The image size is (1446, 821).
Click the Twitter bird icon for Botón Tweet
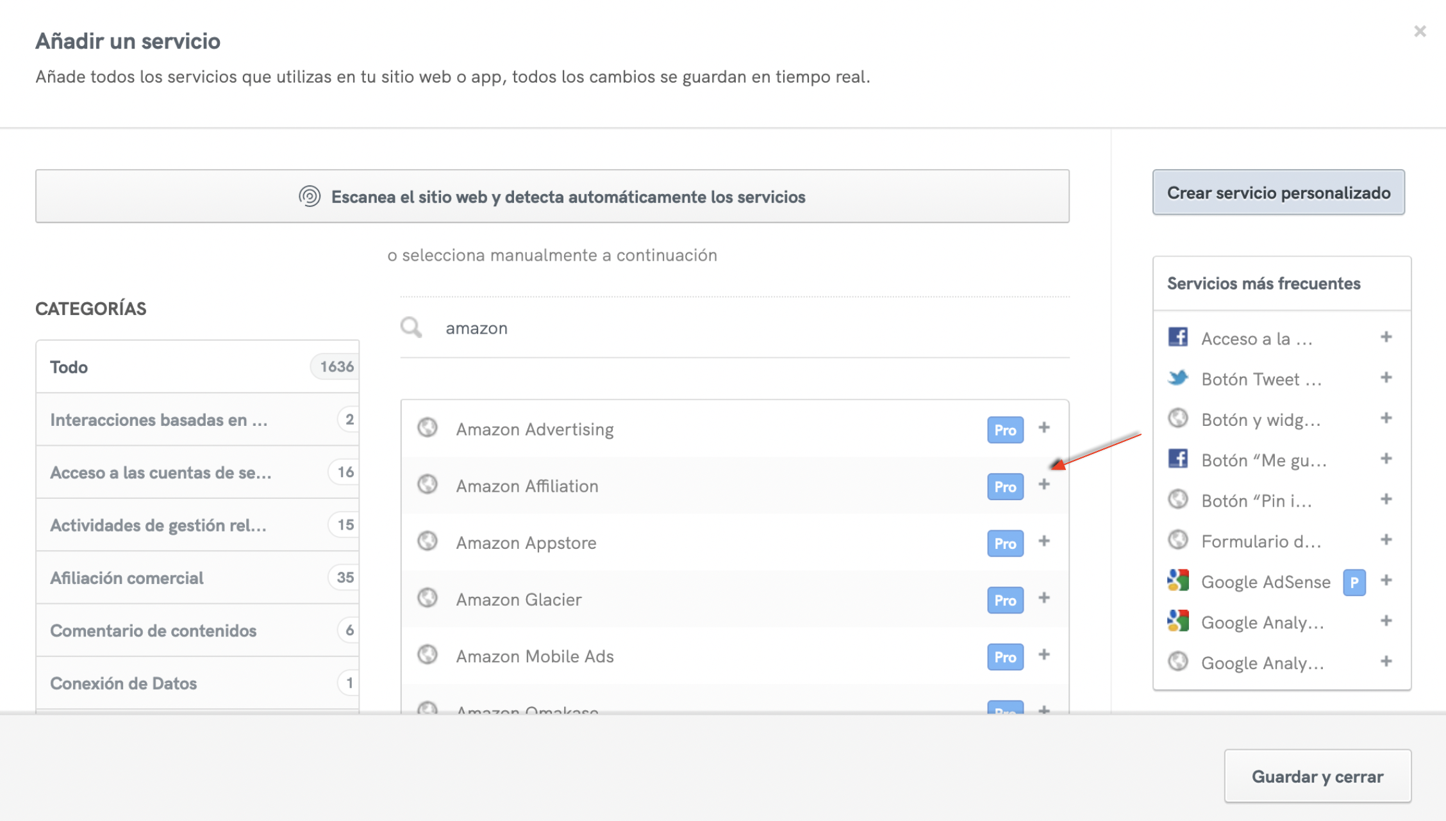1178,378
